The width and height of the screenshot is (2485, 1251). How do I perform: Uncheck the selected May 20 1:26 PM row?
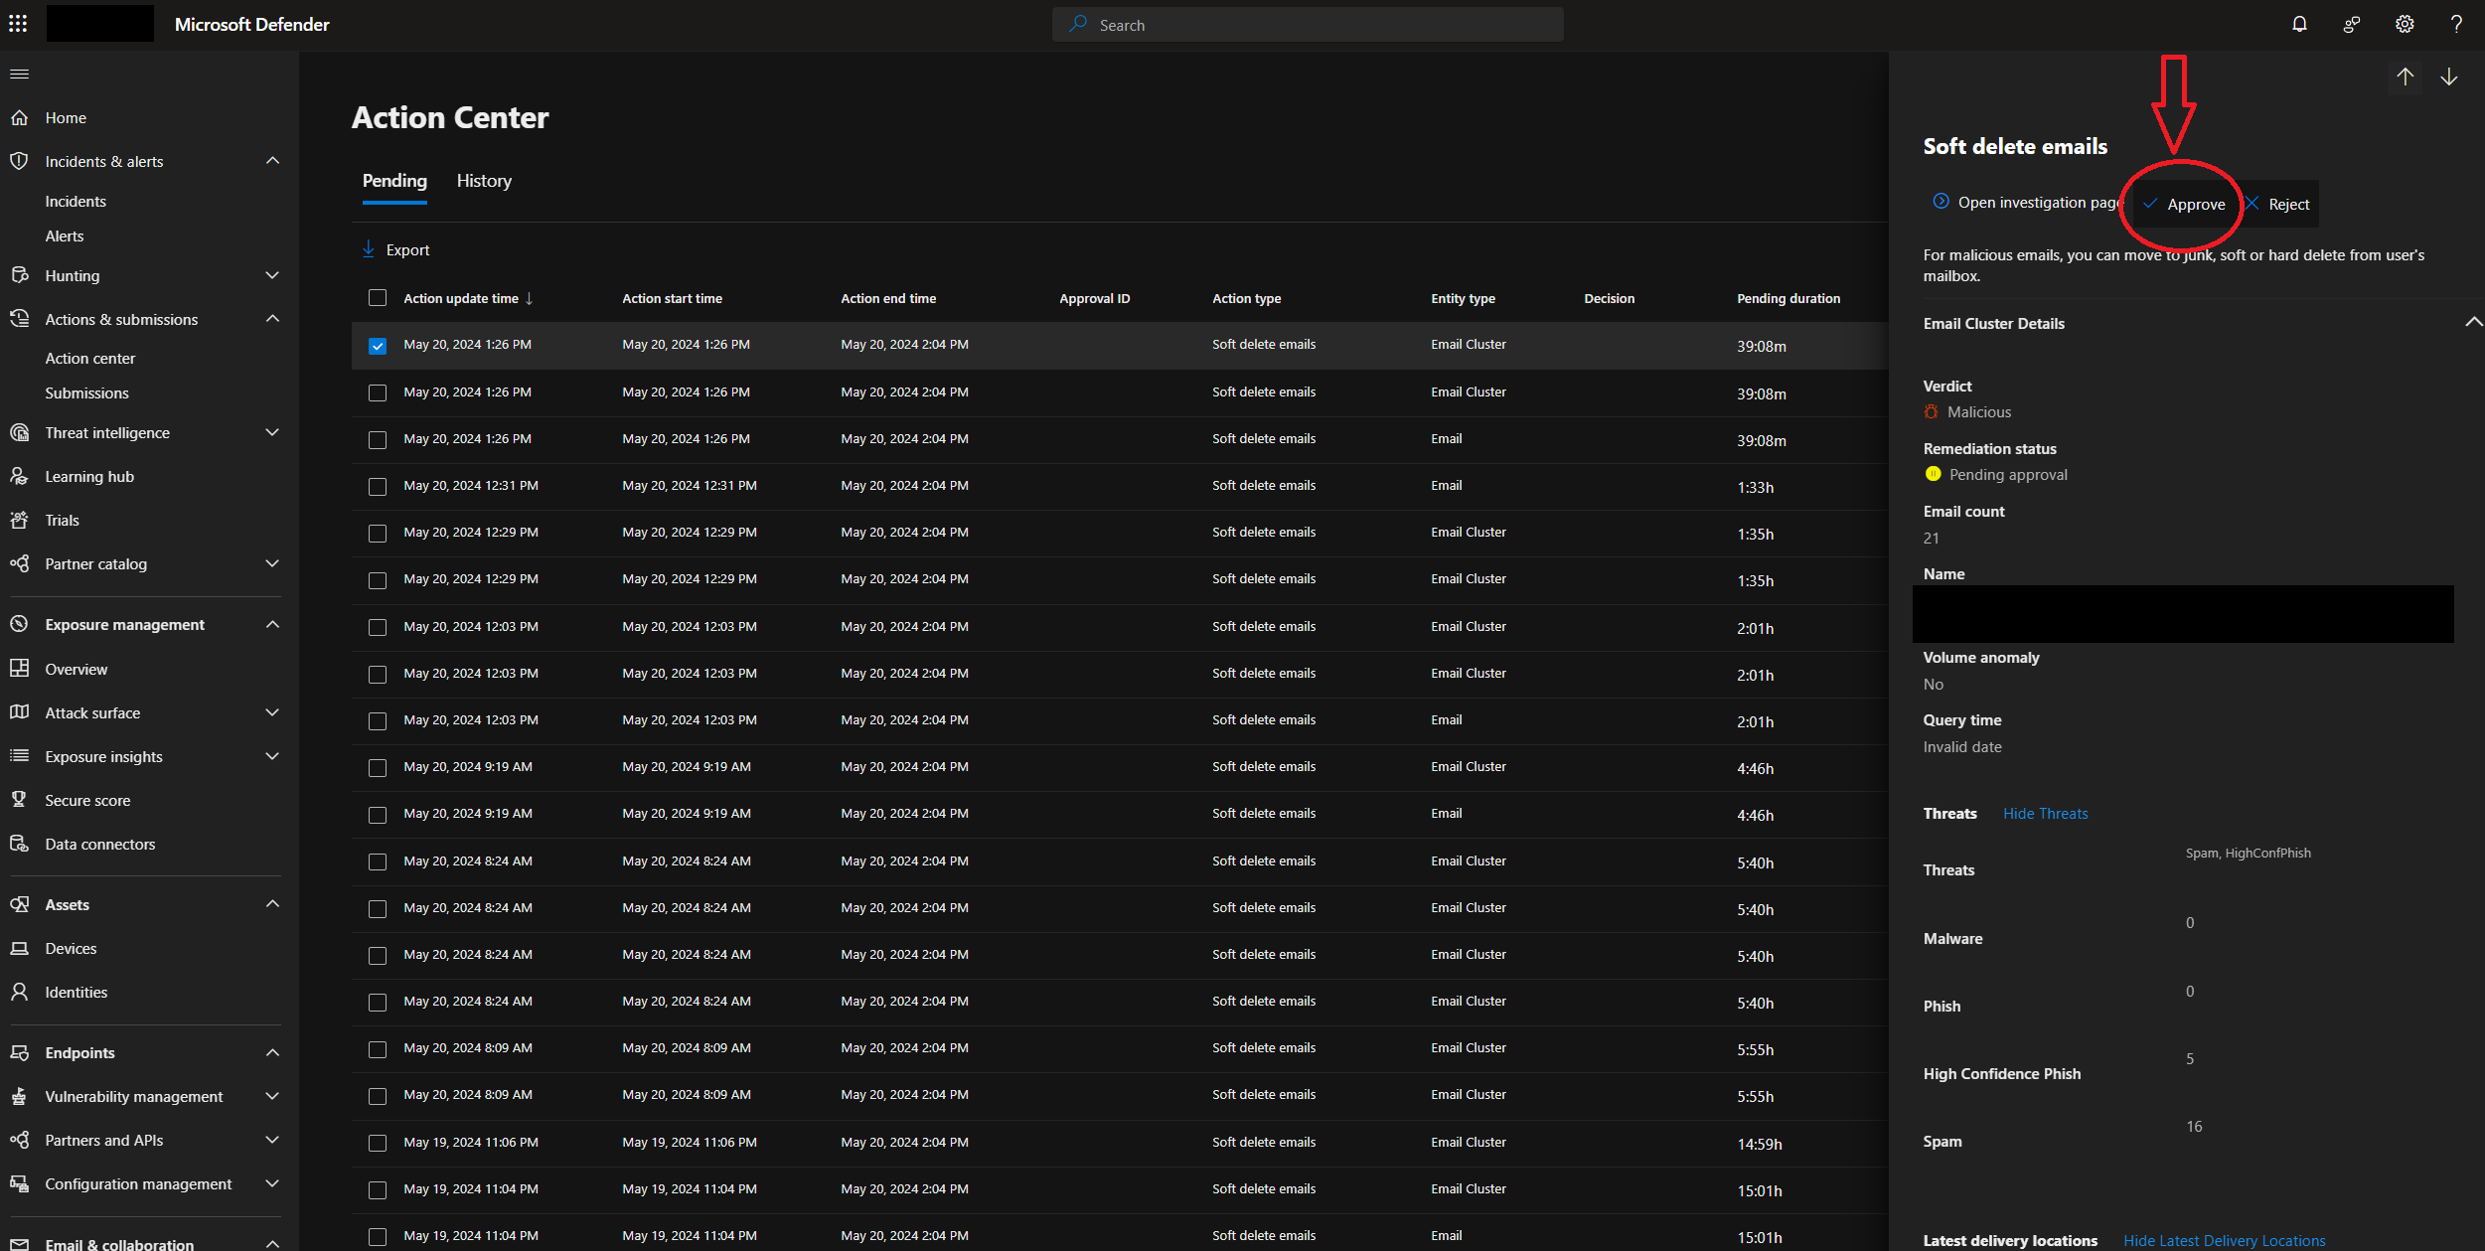click(378, 346)
